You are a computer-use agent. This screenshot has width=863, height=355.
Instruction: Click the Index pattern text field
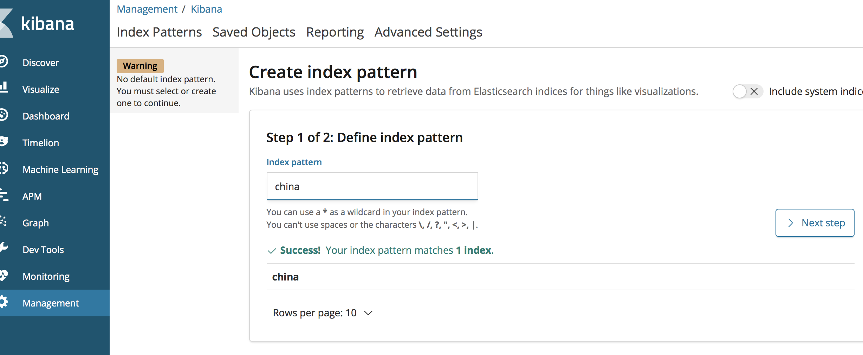372,186
